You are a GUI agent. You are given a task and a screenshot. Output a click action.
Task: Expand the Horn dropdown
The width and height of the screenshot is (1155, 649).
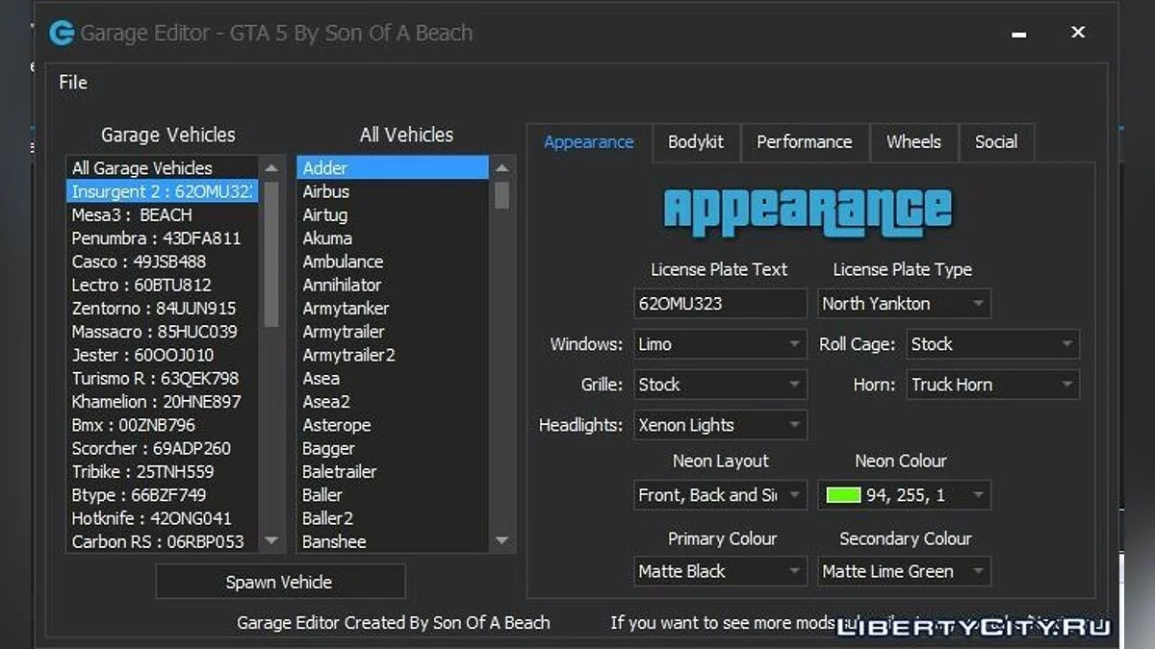pos(993,385)
